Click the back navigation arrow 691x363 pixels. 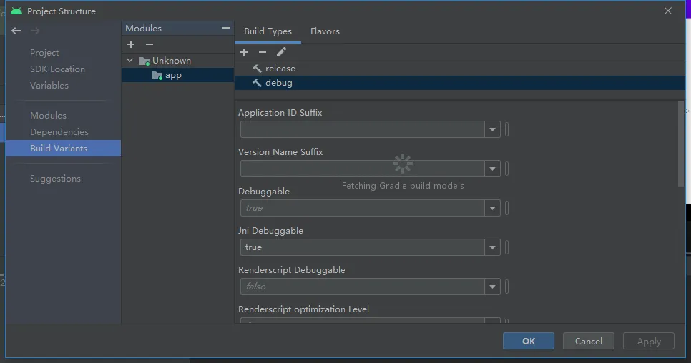click(16, 31)
